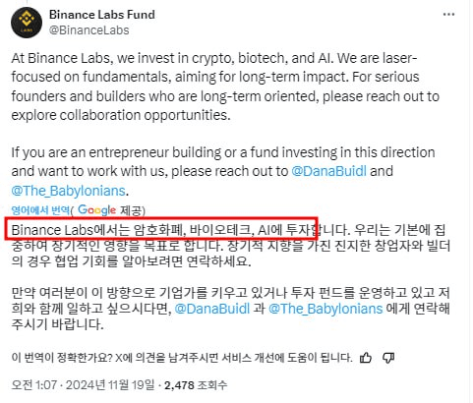The height and width of the screenshot is (403, 473).
Task: Open the three-dot more options menu
Action: click(448, 15)
